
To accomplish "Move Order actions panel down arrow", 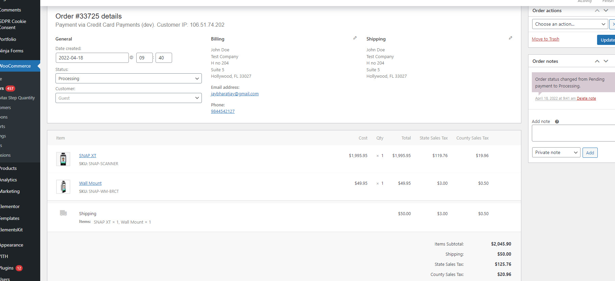I will (x=606, y=10).
